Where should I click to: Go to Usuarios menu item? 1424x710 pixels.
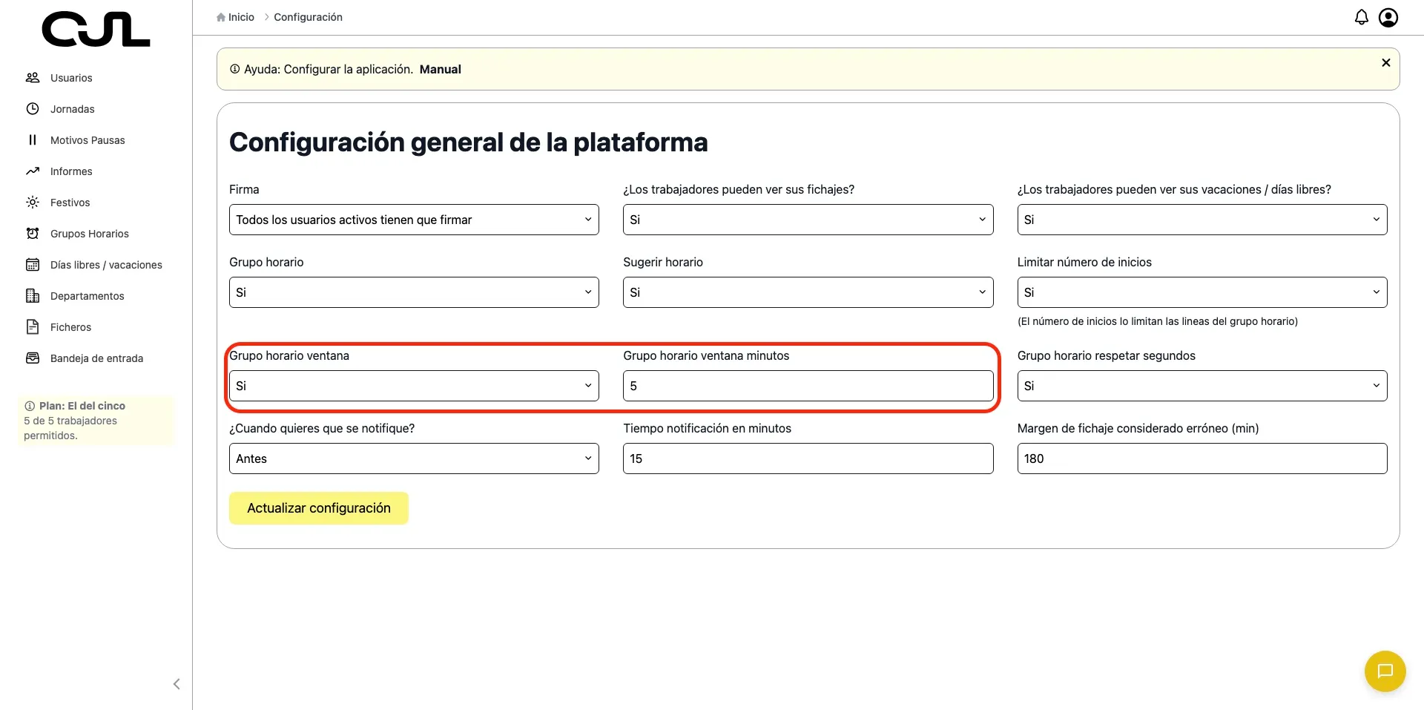(x=71, y=78)
